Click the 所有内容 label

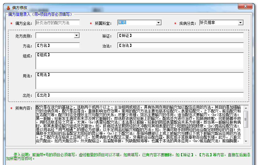click(24, 108)
